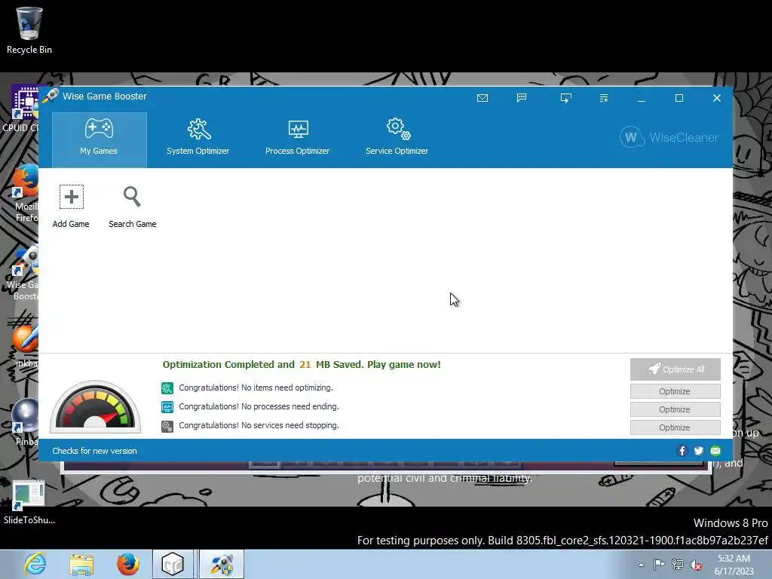Open the feedback chat bubble icon
This screenshot has width=772, height=579.
pyautogui.click(x=522, y=98)
